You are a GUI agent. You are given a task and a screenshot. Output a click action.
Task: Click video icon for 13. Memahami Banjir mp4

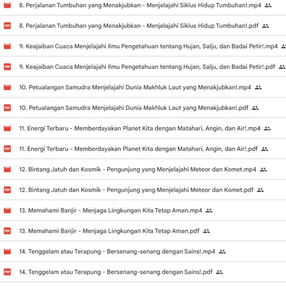tap(7, 210)
